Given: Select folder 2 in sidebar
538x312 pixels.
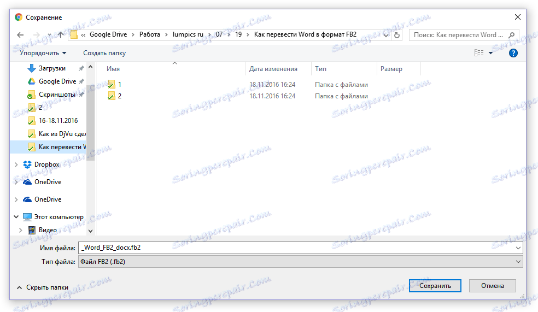Looking at the screenshot, I should (x=40, y=107).
